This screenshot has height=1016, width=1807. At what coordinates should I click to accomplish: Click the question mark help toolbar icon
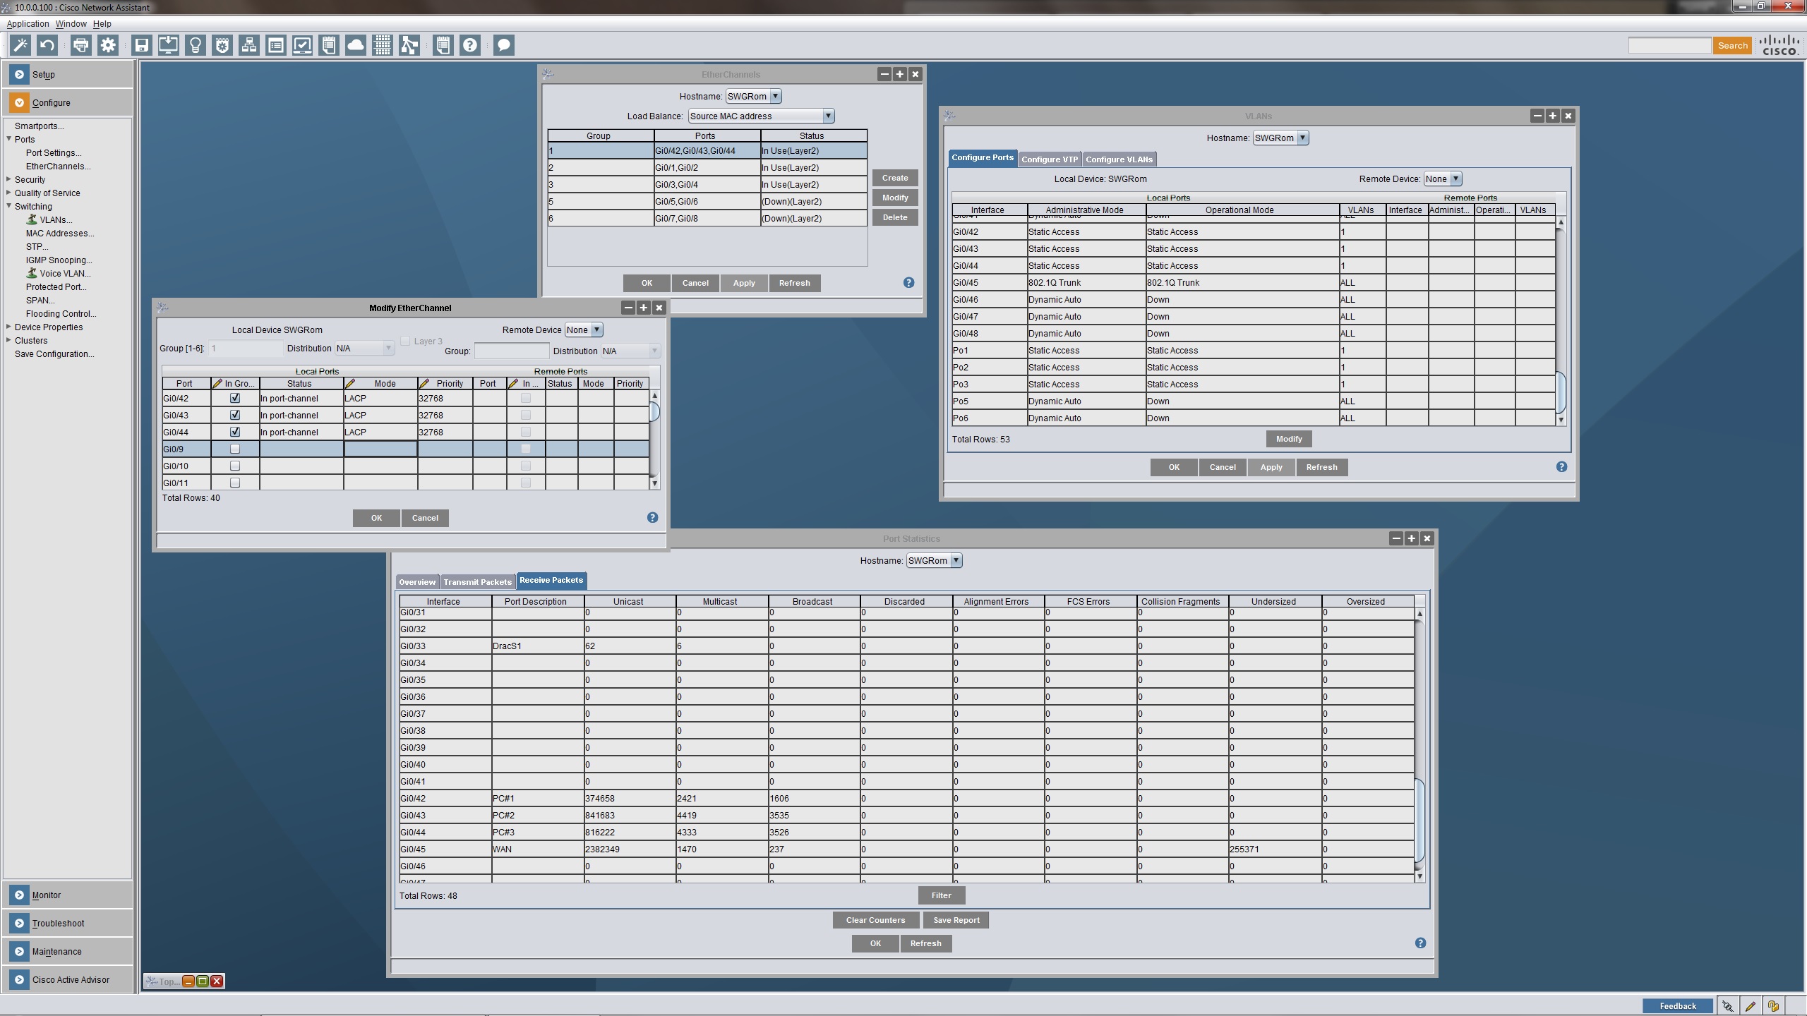(x=470, y=46)
